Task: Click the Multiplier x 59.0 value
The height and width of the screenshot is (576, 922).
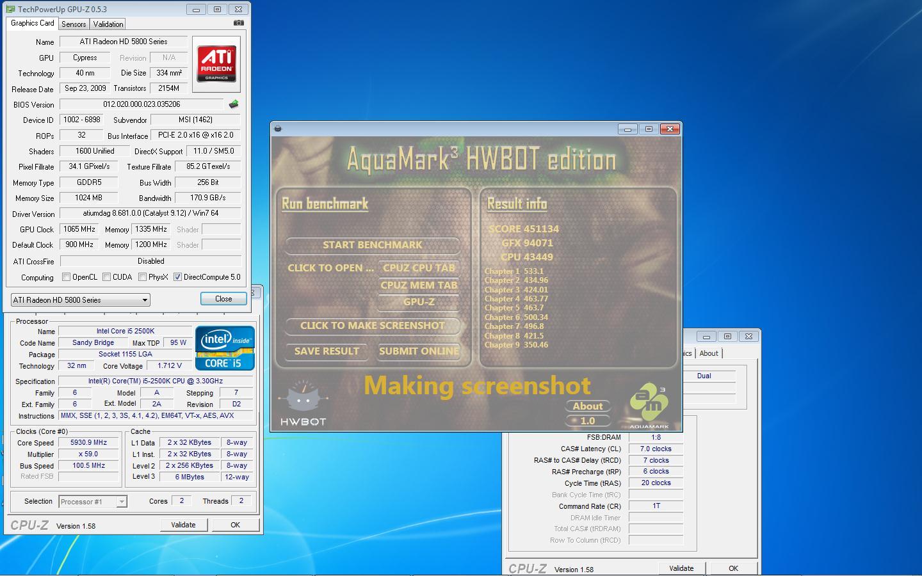Action: pyautogui.click(x=89, y=454)
